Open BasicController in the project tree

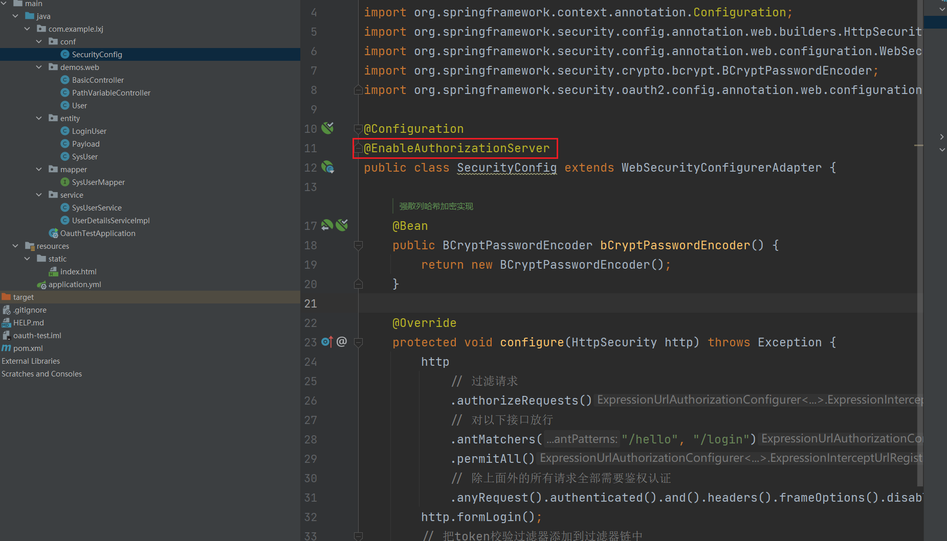[x=98, y=80]
